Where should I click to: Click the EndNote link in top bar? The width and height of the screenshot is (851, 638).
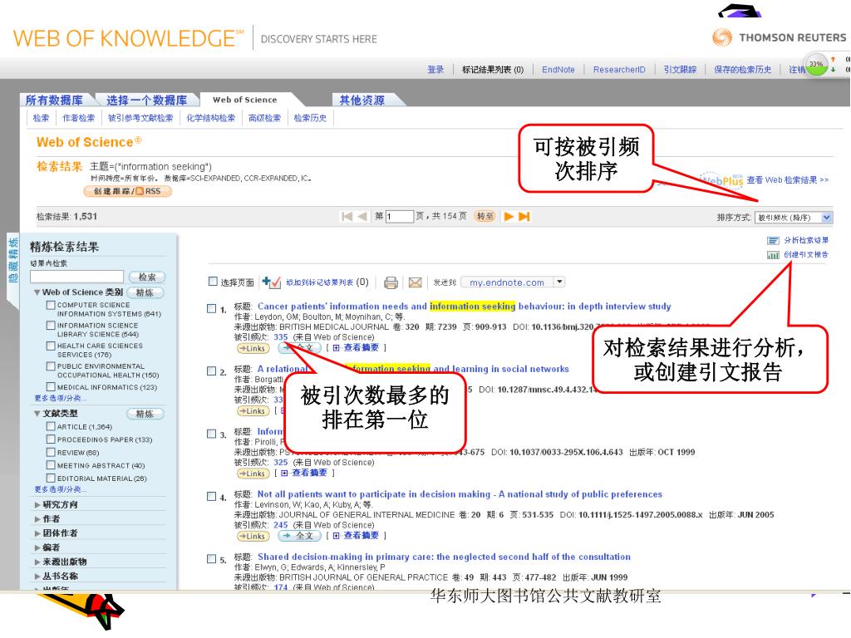point(558,70)
